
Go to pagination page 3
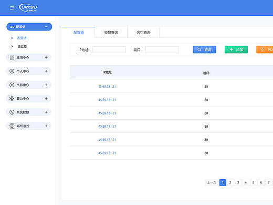pos(238,182)
